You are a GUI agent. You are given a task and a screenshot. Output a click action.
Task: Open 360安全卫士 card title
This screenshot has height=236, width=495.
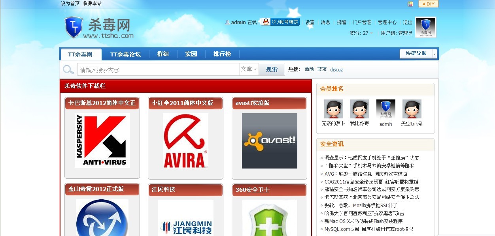pos(253,189)
